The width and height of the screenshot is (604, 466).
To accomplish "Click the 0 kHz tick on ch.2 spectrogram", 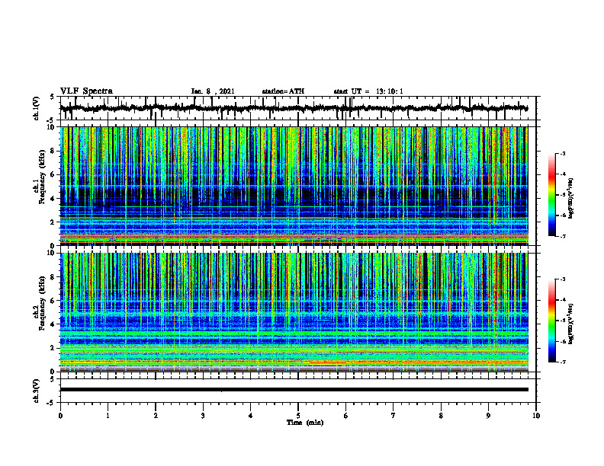I will [54, 372].
